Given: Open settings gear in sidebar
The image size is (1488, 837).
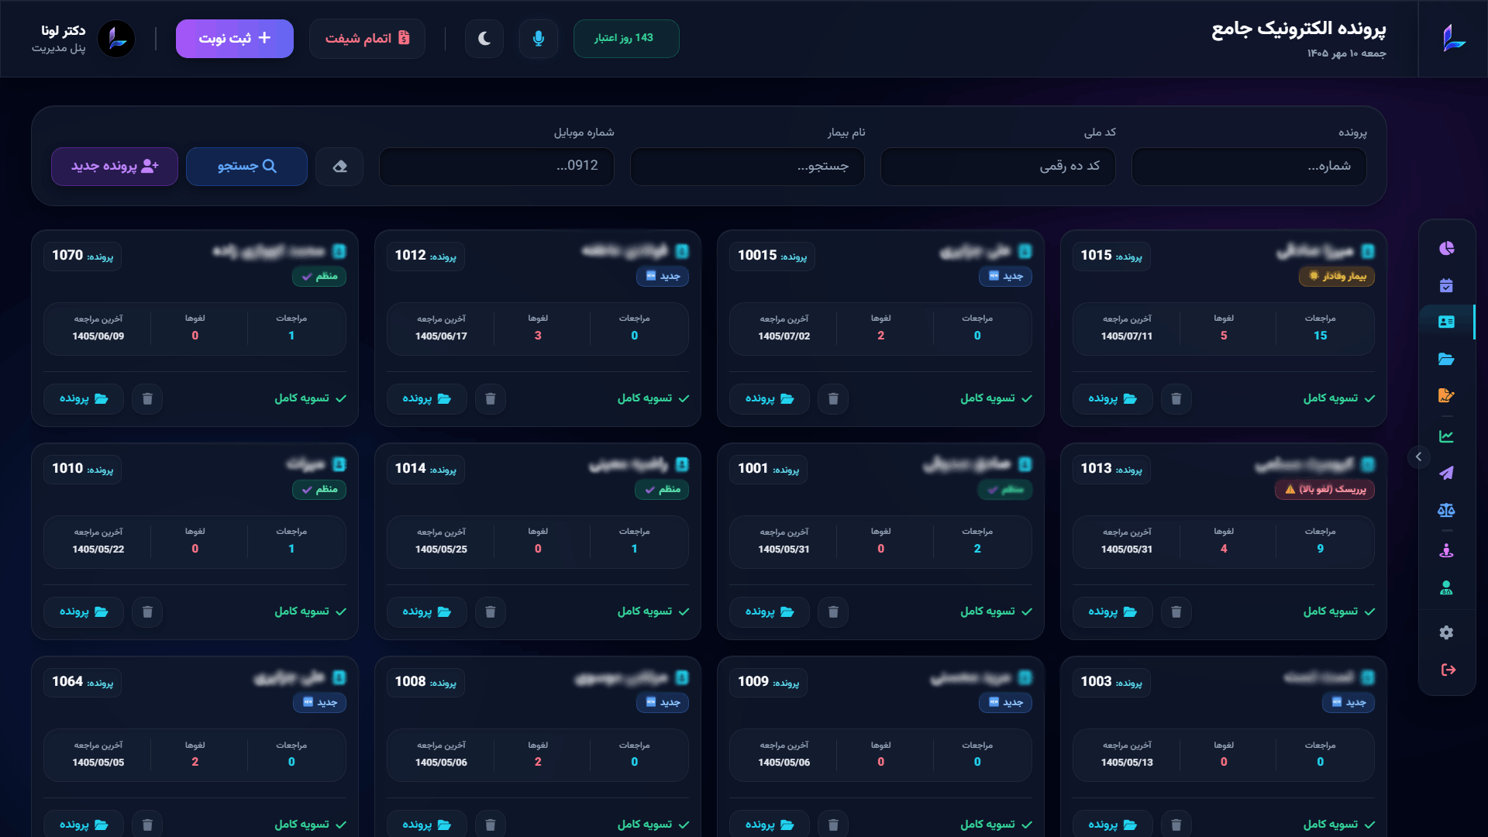Looking at the screenshot, I should 1446,632.
